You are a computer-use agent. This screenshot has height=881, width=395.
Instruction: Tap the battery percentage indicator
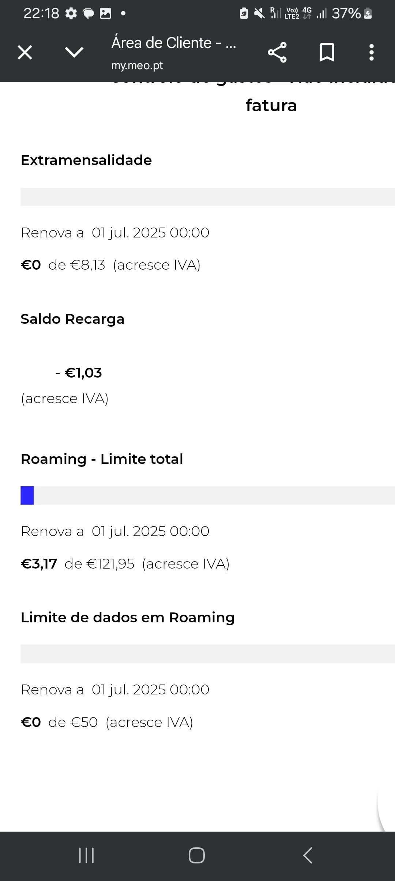tap(346, 14)
